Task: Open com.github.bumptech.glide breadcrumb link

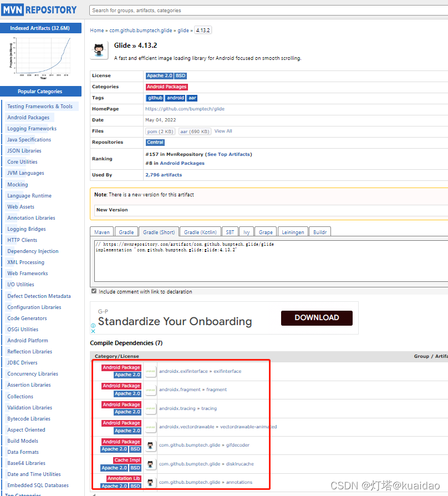Action: click(x=141, y=31)
